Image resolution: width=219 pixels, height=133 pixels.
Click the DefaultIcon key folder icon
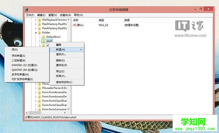tap(43, 37)
